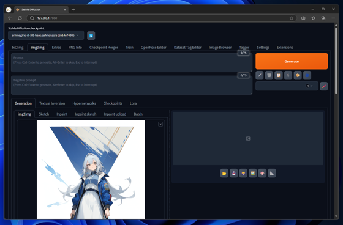The width and height of the screenshot is (343, 225).
Task: Send image to extras with triangle ruler icon
Action: pyautogui.click(x=272, y=173)
